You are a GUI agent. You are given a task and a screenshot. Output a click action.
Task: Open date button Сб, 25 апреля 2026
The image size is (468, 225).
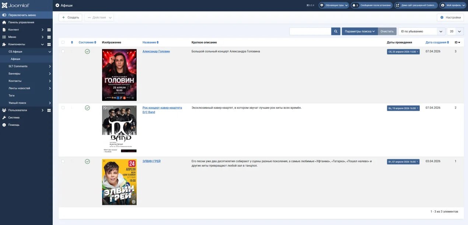tap(403, 51)
